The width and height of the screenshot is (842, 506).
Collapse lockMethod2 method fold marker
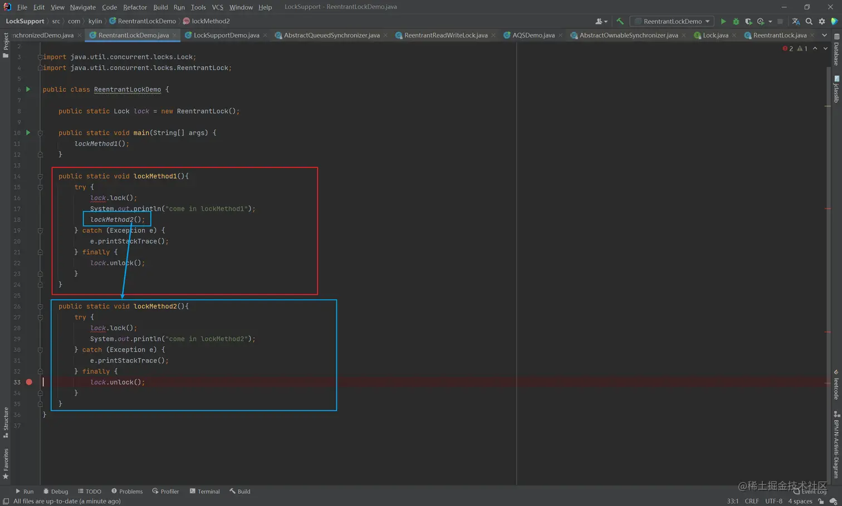(40, 306)
